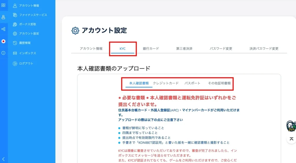
Task: Open the info circle icon in left rail
Action: 3,53
